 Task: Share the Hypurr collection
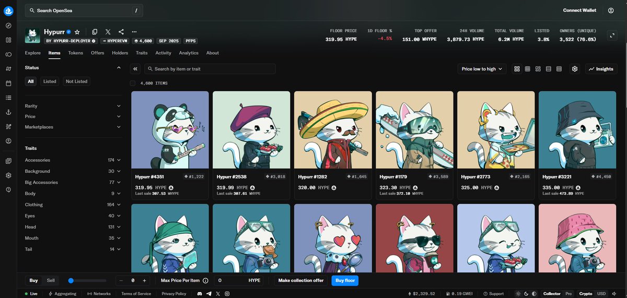coord(121,32)
